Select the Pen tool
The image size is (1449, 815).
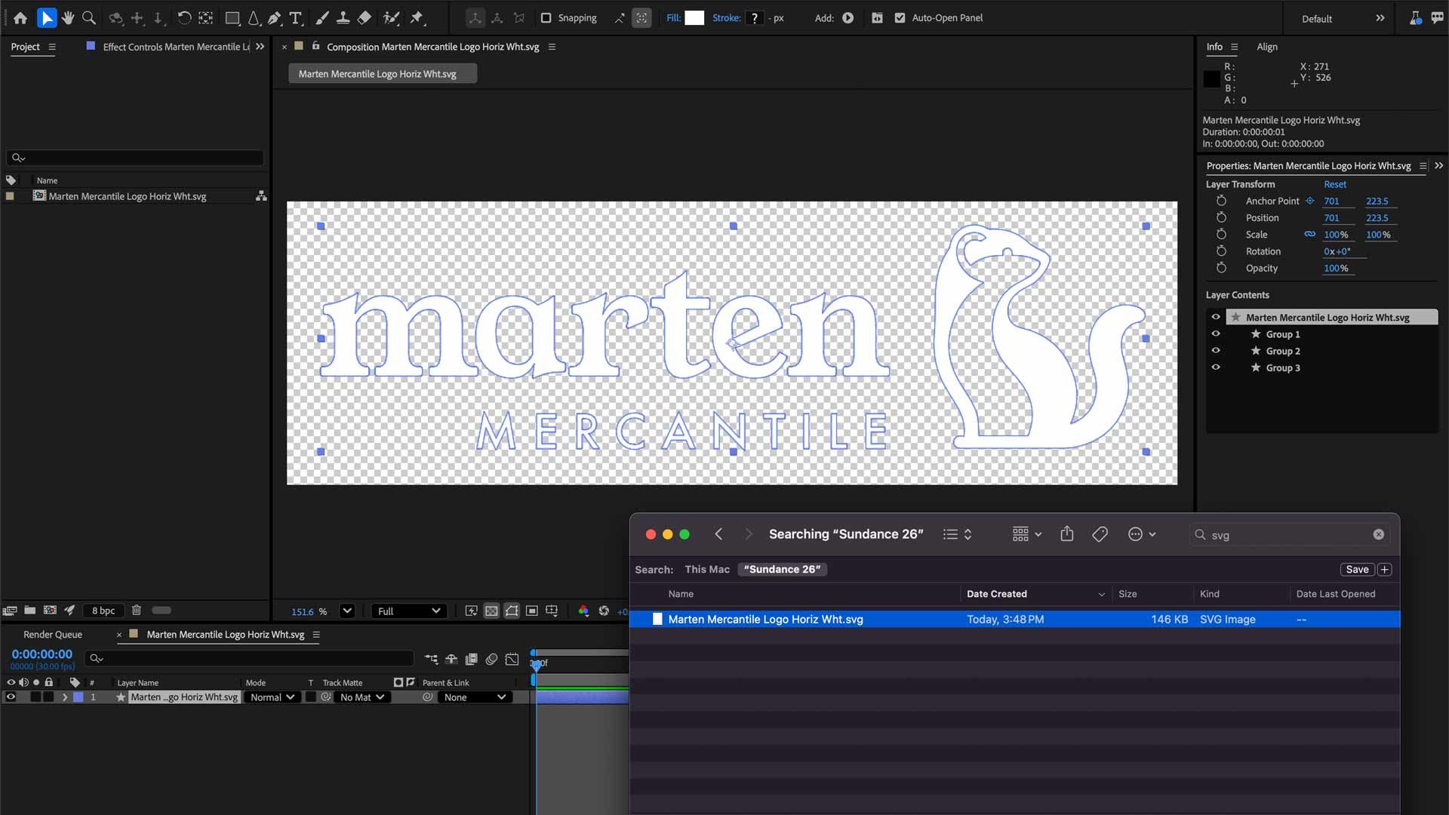coord(275,17)
